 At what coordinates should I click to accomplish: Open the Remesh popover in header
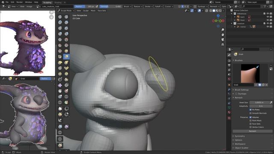[x=214, y=6]
